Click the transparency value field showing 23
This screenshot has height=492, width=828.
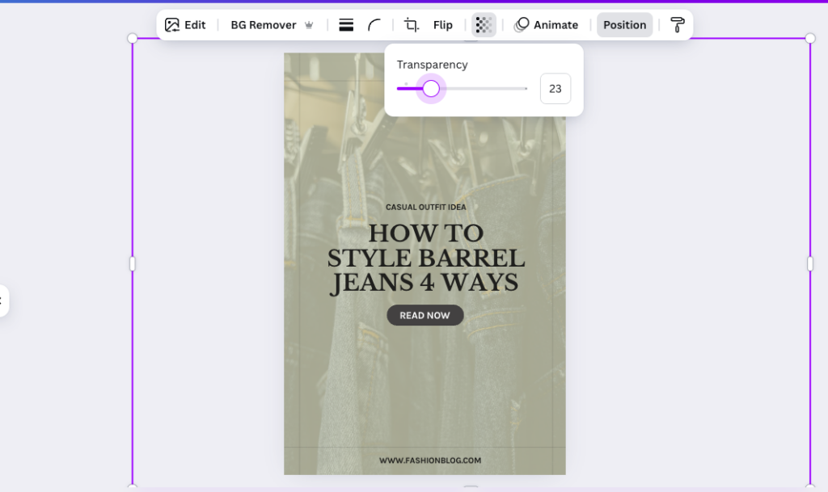[555, 89]
